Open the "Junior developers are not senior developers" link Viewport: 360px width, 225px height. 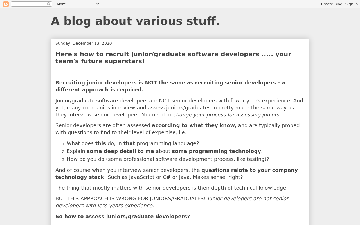point(172,202)
